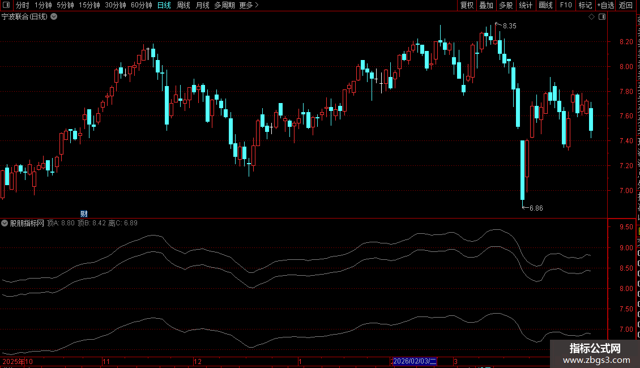This screenshot has width=640, height=368.
Task: Toggle the side panel icon in chart header
Action: (x=602, y=17)
